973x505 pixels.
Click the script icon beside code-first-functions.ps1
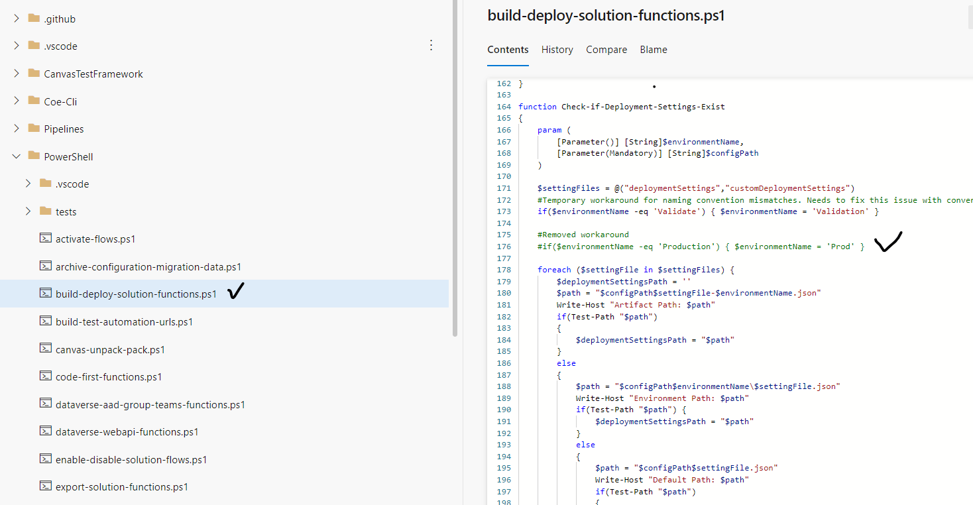[x=46, y=376]
